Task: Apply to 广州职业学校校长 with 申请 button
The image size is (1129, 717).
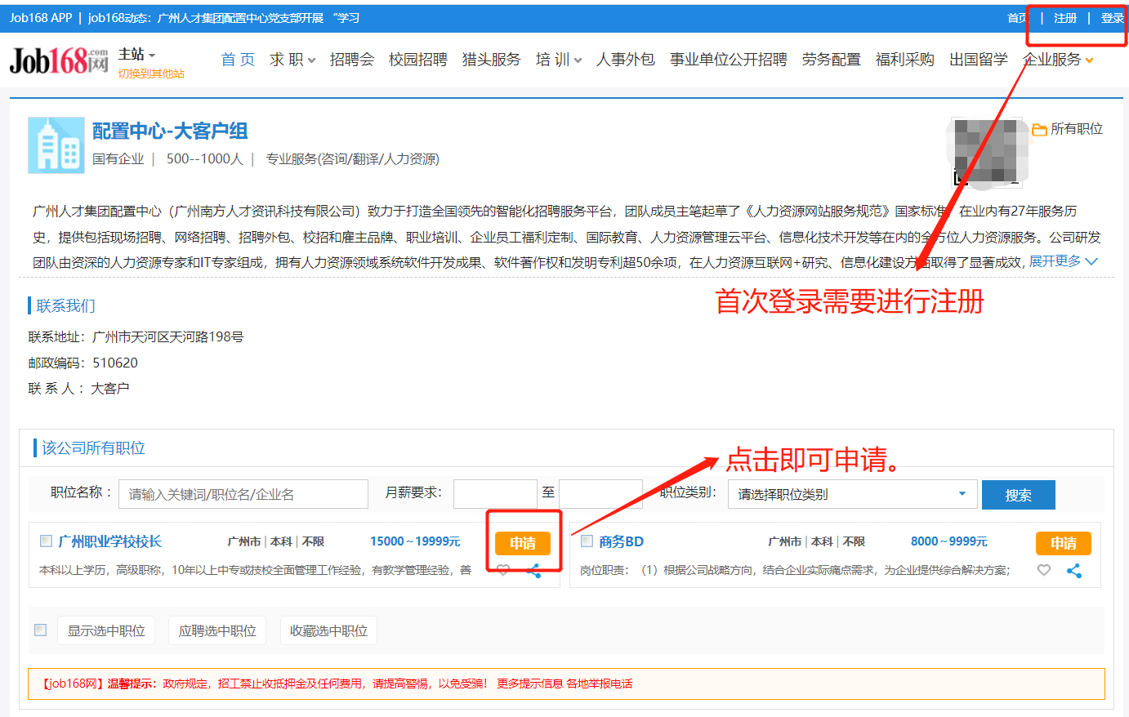Action: click(523, 543)
